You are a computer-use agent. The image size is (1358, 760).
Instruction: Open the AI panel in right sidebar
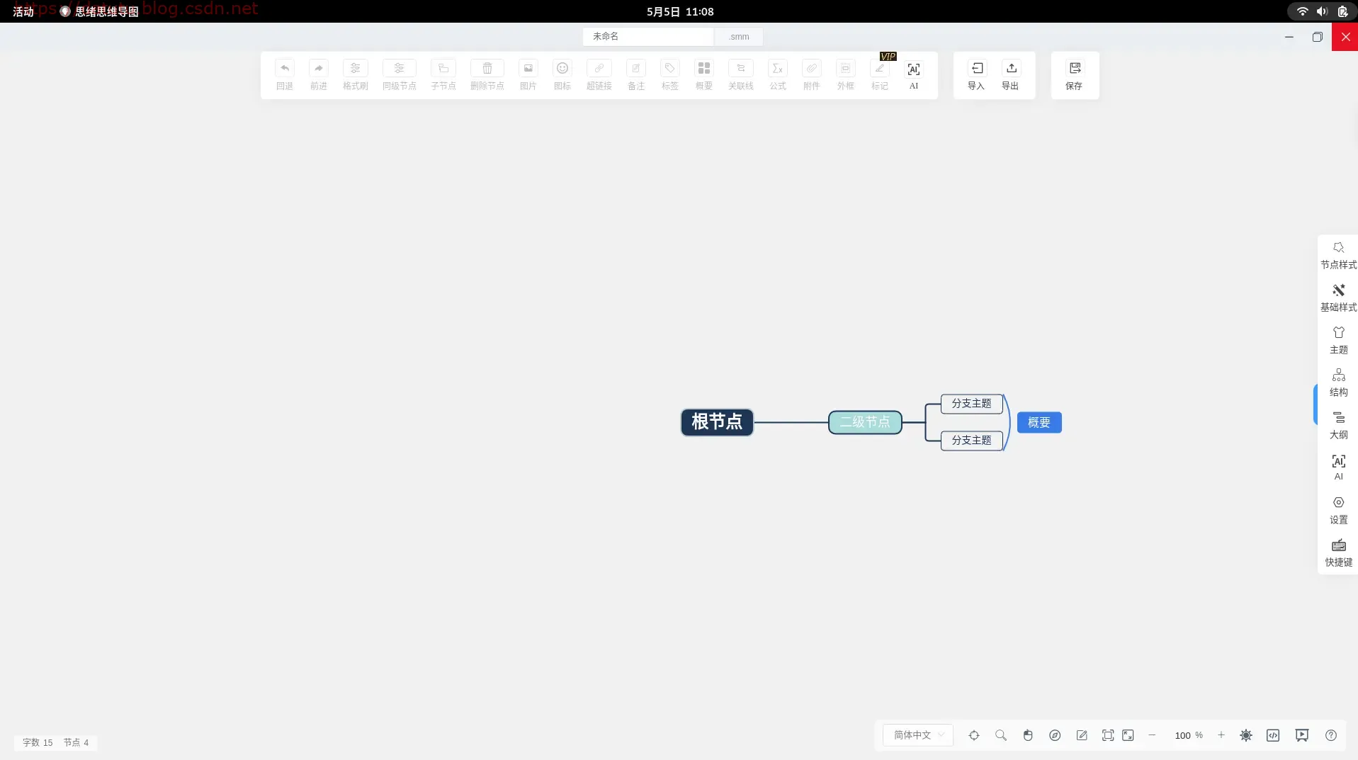pos(1338,467)
